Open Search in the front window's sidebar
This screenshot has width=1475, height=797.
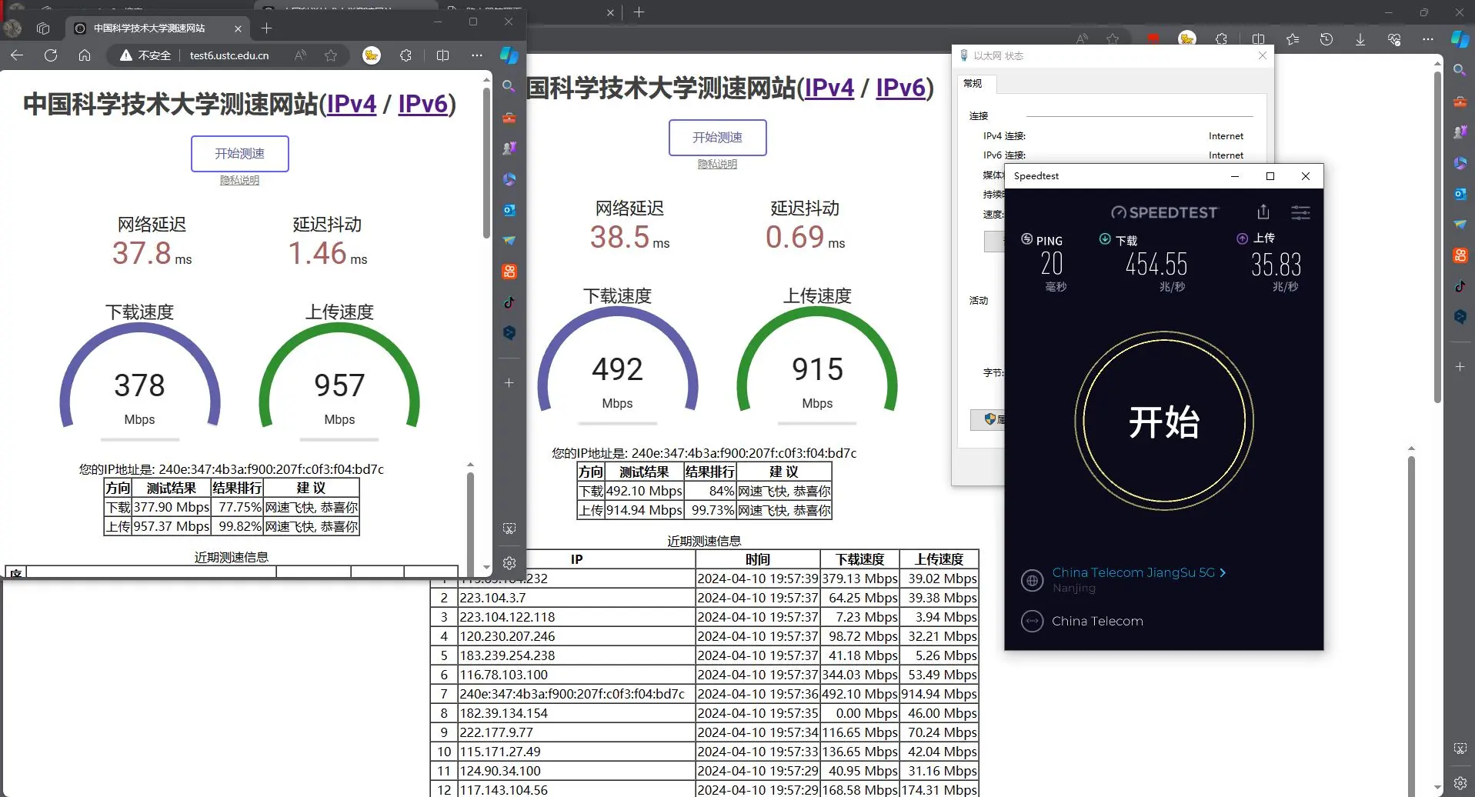(509, 87)
